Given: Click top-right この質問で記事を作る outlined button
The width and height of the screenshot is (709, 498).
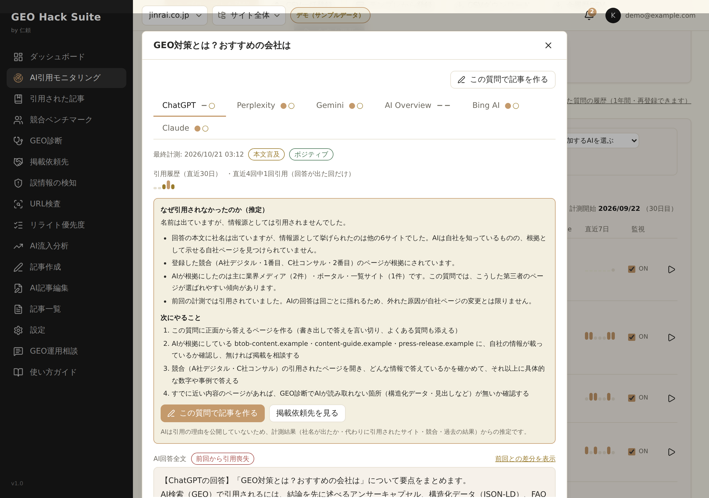Looking at the screenshot, I should [503, 80].
